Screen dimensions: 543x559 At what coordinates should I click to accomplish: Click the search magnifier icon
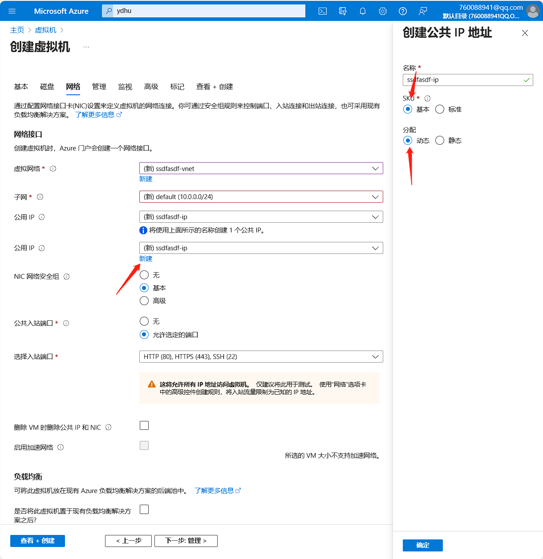coord(109,11)
